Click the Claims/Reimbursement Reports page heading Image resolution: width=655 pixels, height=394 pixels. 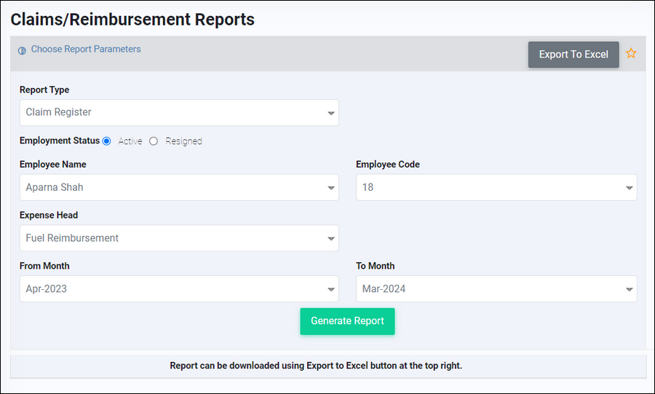point(132,20)
